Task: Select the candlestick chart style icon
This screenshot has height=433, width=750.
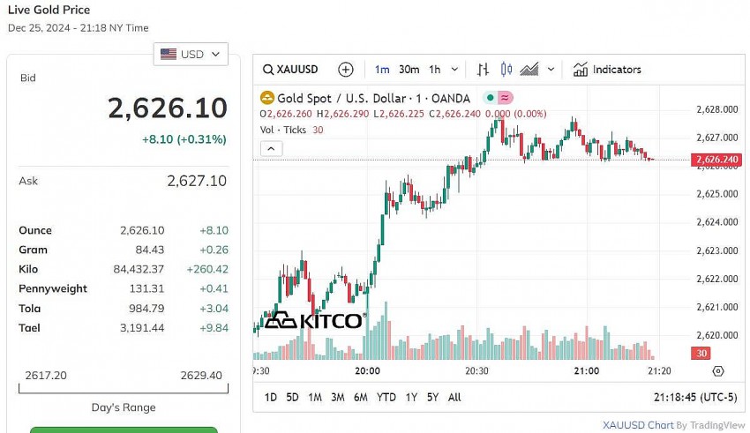Action: pyautogui.click(x=506, y=70)
